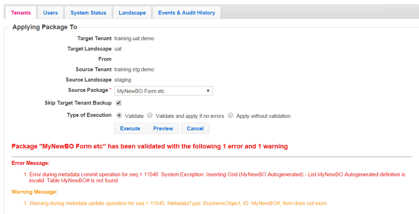Cancel applying the package
419x214 pixels.
195,128
